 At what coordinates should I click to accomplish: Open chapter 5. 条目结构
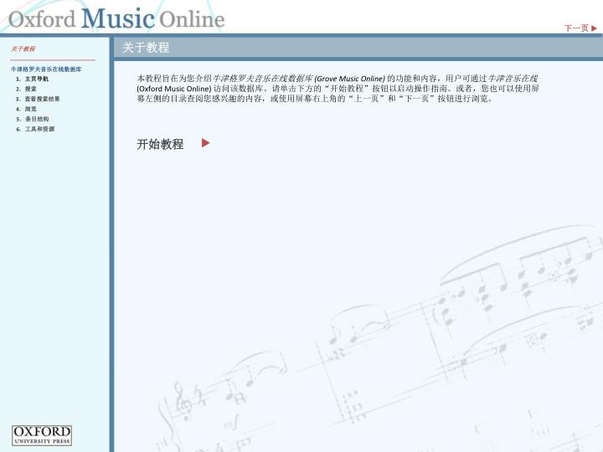[x=33, y=119]
